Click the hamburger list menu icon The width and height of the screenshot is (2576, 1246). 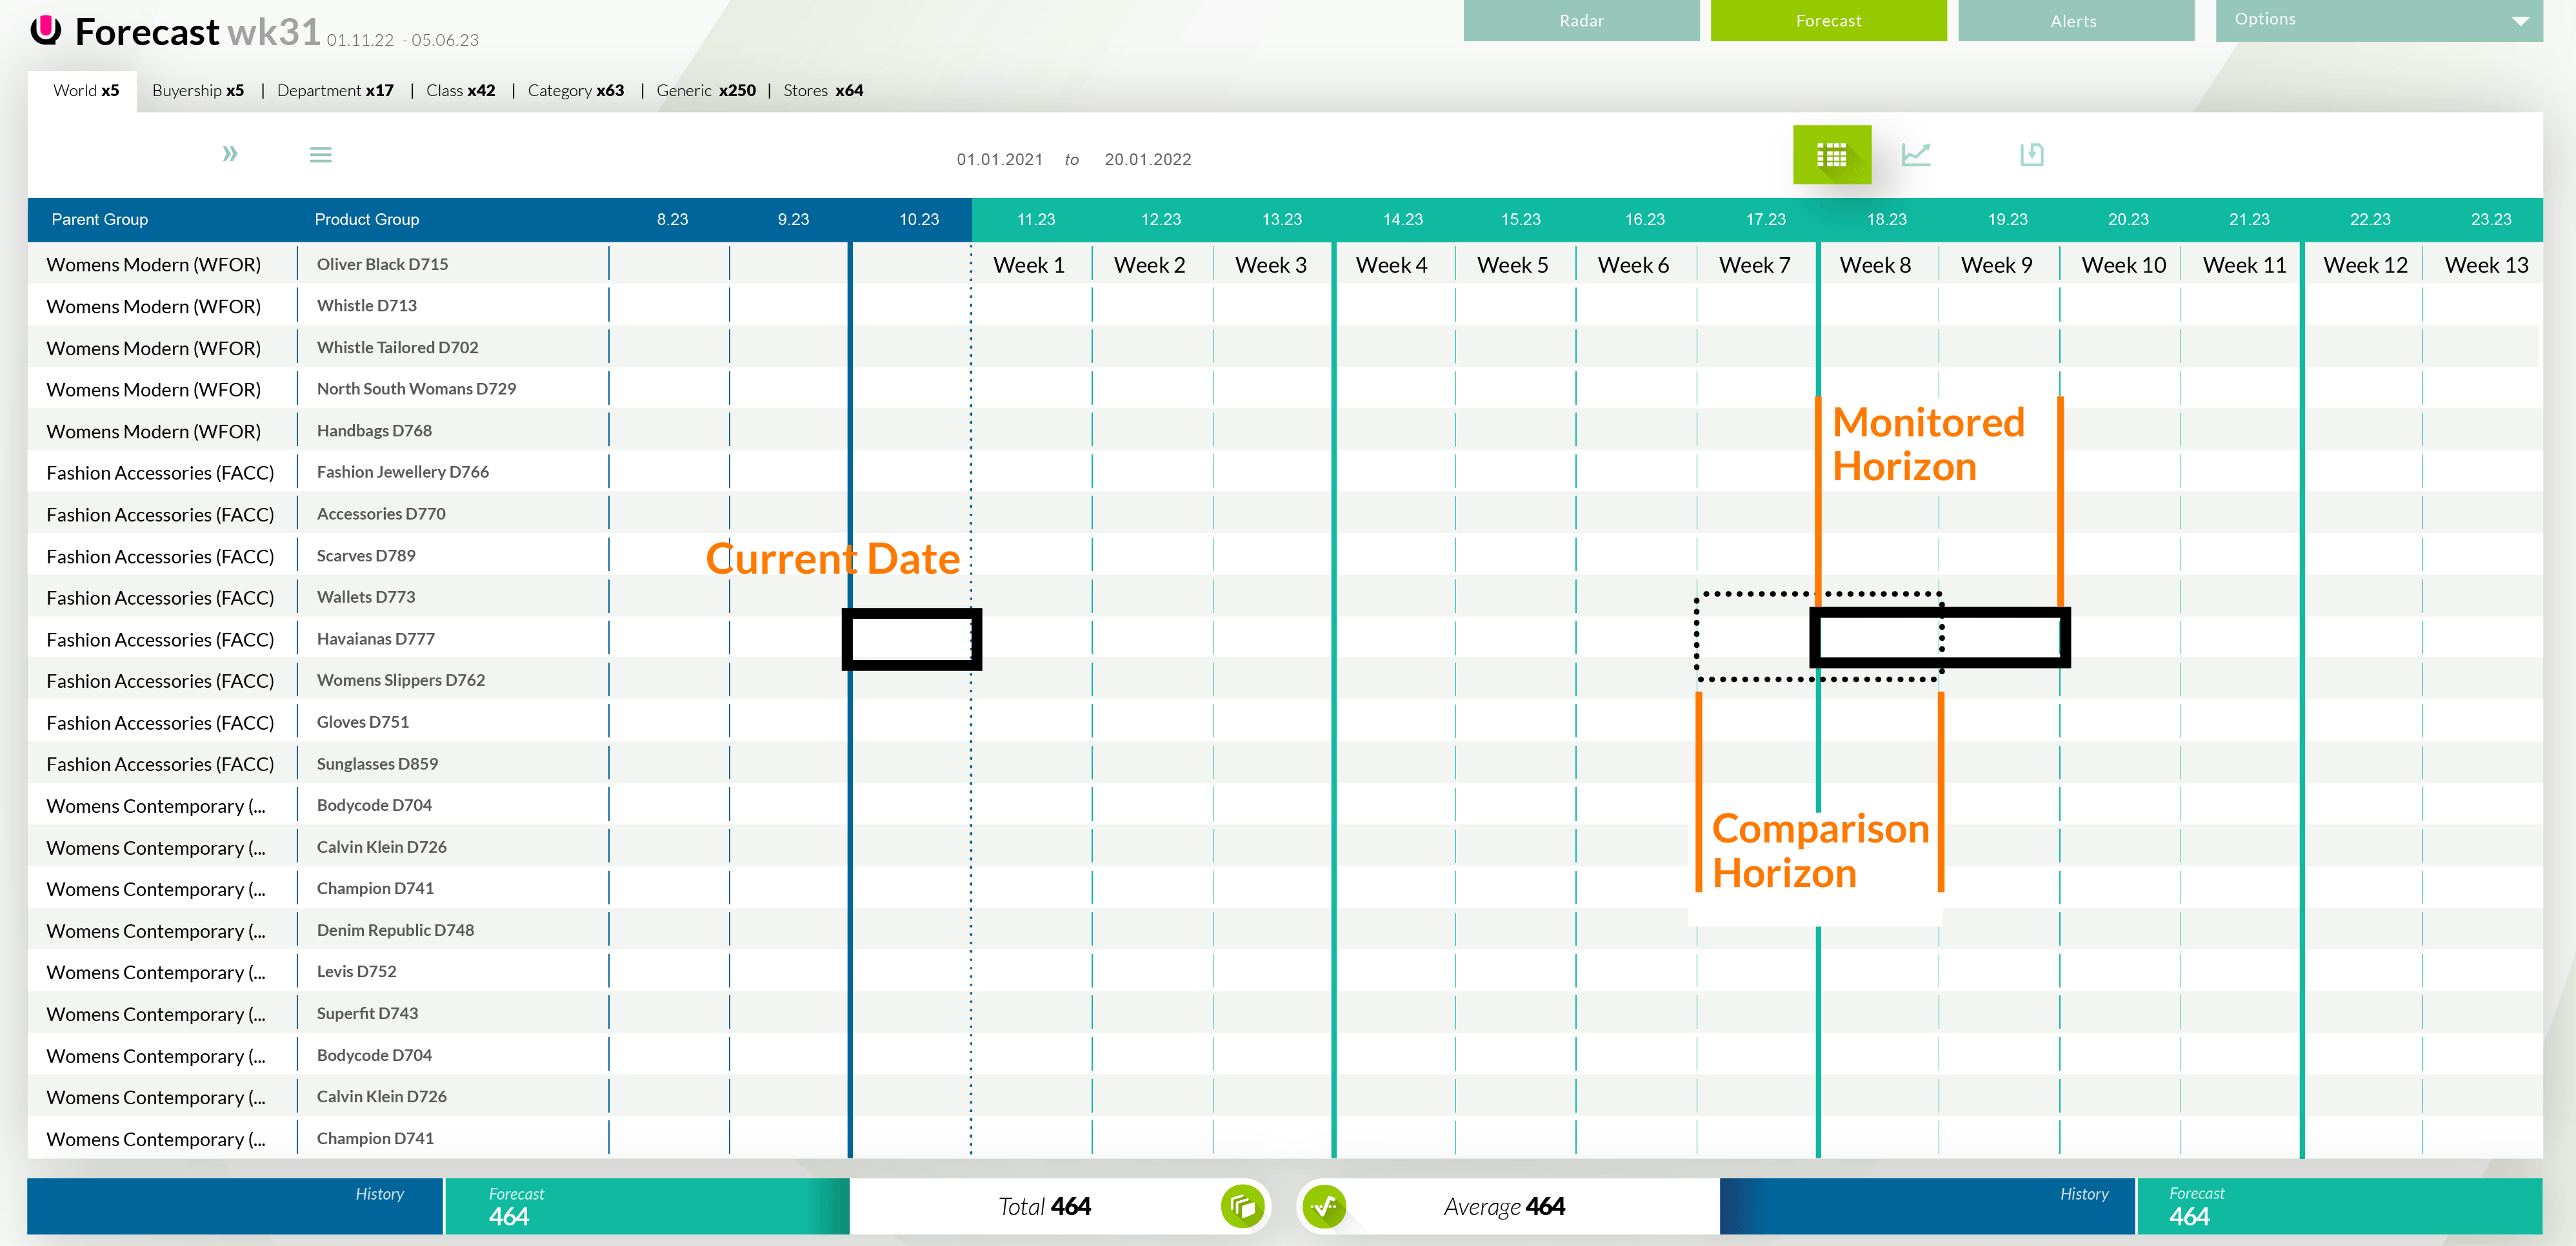320,155
